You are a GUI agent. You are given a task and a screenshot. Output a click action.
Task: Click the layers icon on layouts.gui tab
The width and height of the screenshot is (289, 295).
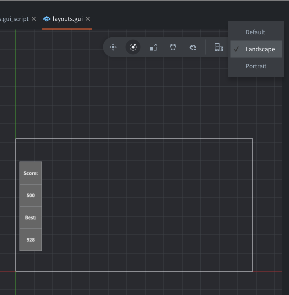pyautogui.click(x=46, y=18)
